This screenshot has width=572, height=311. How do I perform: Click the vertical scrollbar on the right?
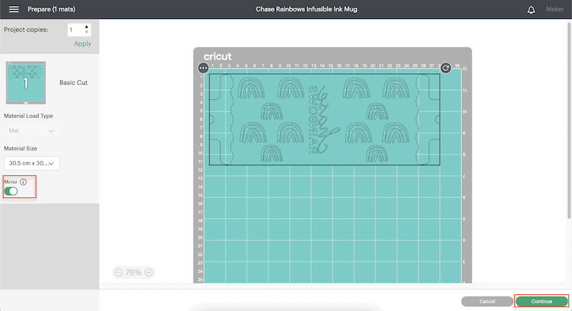tap(569, 120)
